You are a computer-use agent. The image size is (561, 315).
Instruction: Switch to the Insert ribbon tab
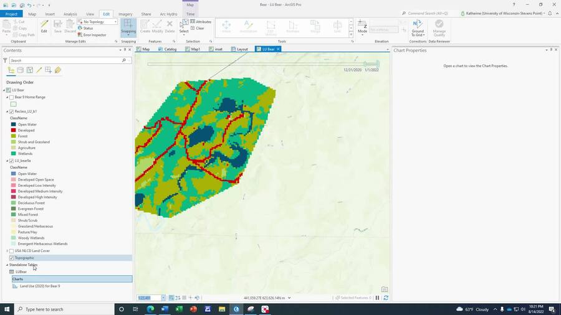(50, 14)
